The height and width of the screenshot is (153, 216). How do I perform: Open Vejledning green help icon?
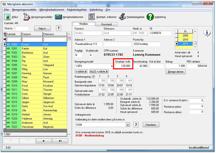[x=150, y=17]
